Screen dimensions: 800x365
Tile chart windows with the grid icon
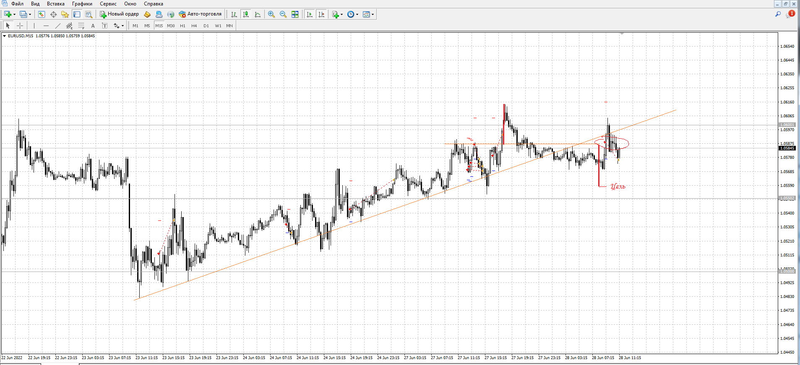coord(295,14)
